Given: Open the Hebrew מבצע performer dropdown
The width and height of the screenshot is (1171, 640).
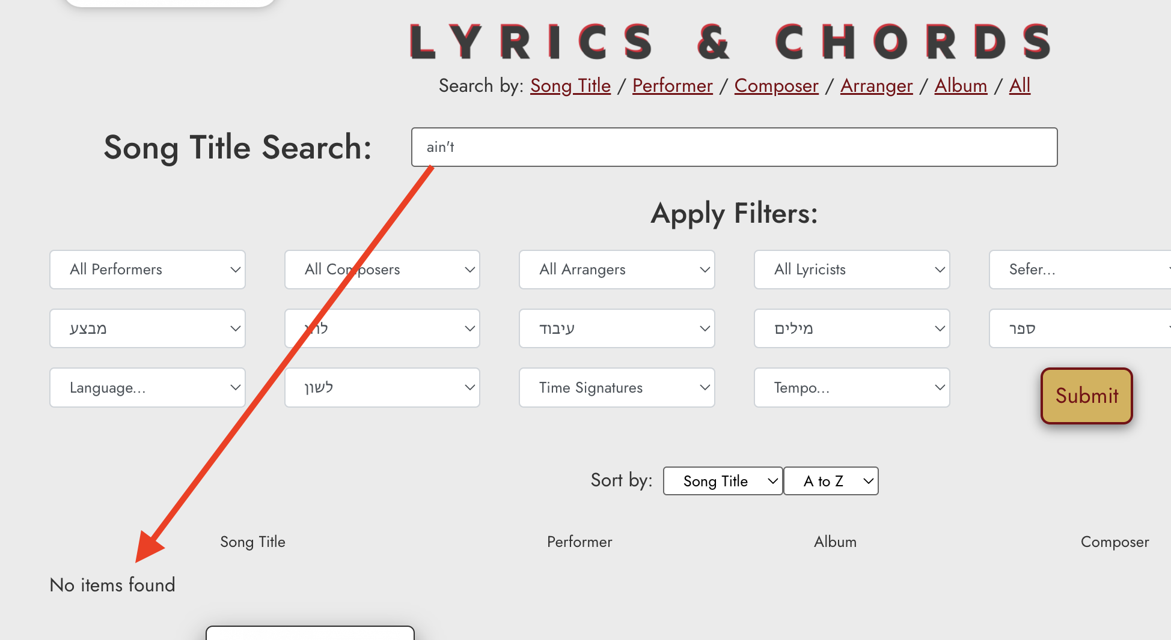Looking at the screenshot, I should click(147, 328).
